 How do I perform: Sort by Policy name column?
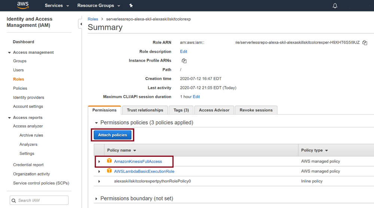pos(122,150)
